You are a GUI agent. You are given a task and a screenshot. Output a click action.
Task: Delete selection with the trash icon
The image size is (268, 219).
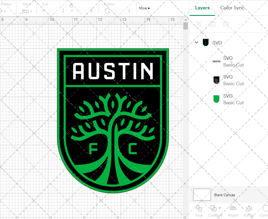pyautogui.click(x=226, y=24)
